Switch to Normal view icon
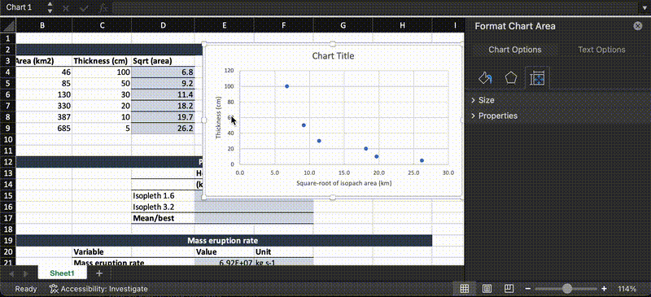The image size is (651, 297). click(465, 288)
